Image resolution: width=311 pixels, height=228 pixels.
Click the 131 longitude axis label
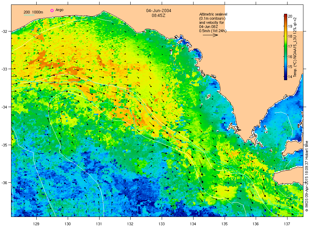point(99,224)
